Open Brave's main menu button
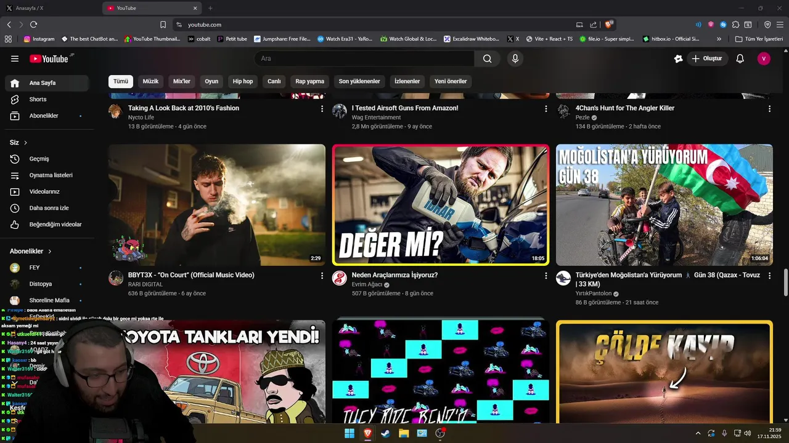789x443 pixels. pos(780,25)
